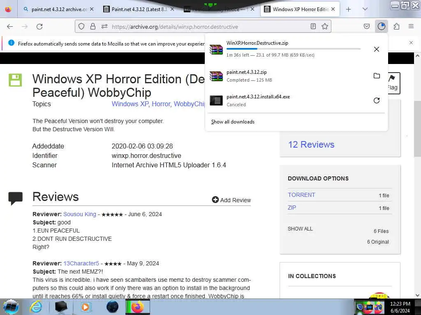Open the Windows Start menu
The width and height of the screenshot is (421, 315).
(x=11, y=307)
